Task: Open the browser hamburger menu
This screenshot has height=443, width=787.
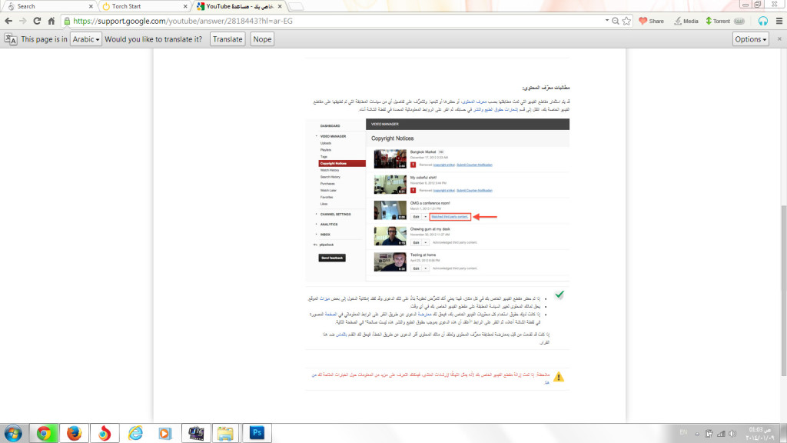Action: pos(779,21)
